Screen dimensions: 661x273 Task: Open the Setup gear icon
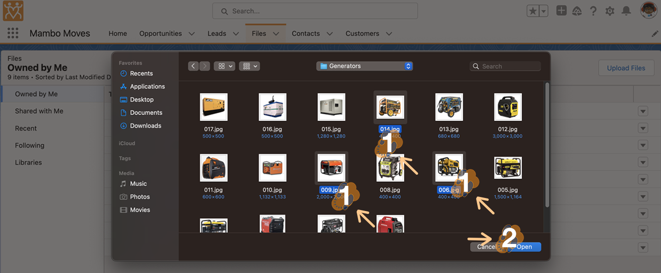pos(610,11)
